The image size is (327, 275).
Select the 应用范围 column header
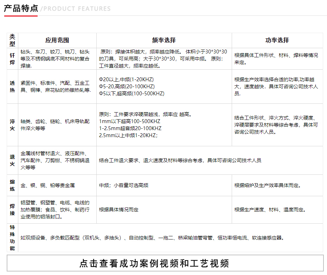coord(57,40)
